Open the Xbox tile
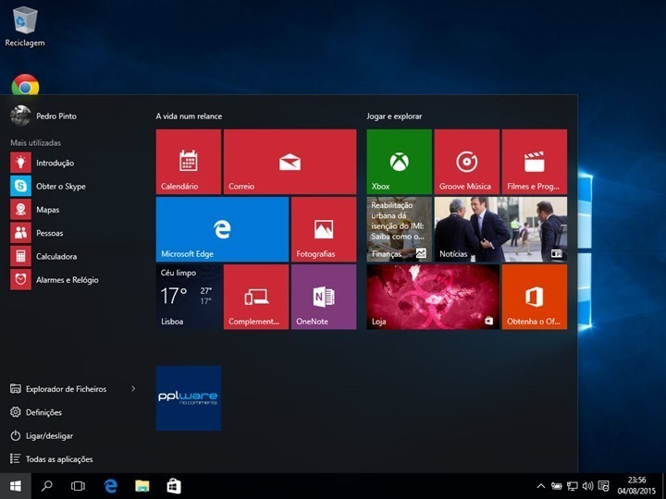 (x=400, y=162)
